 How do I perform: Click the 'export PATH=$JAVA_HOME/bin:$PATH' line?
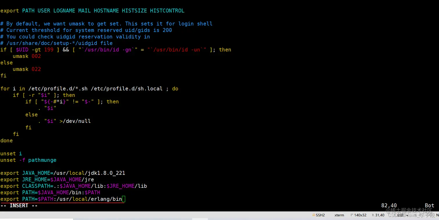tap(50, 192)
